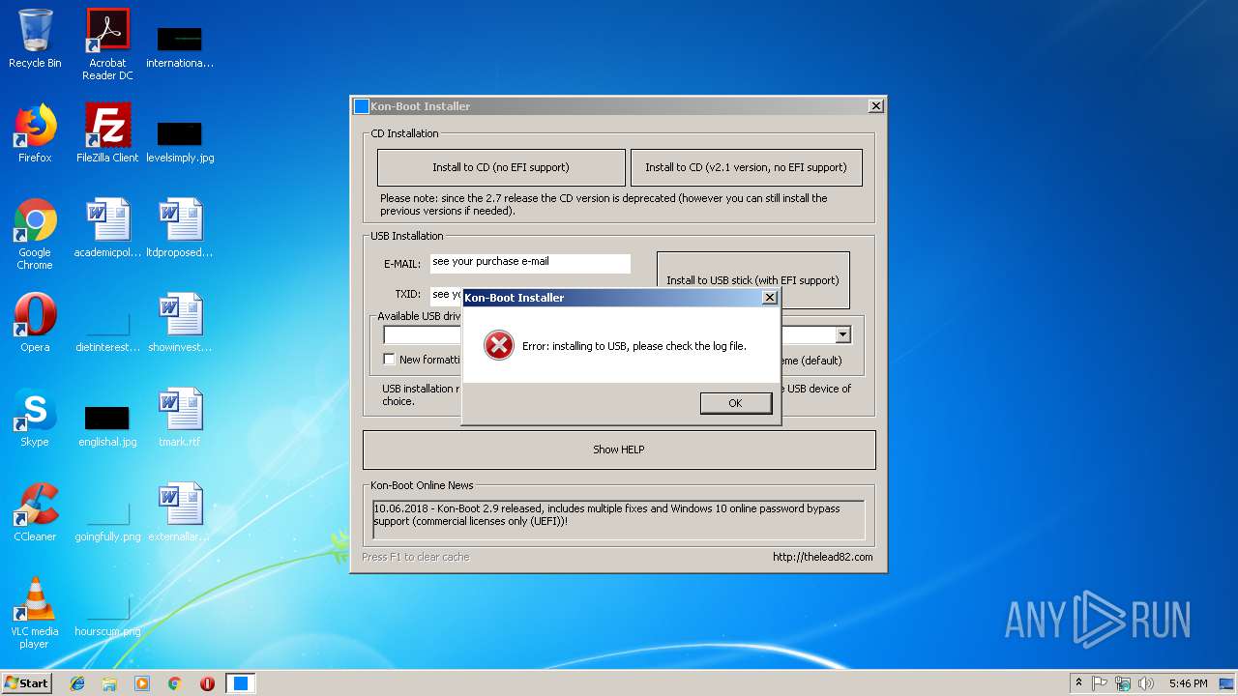
Task: Select levelsimply.jpg desktop file
Action: (x=180, y=141)
